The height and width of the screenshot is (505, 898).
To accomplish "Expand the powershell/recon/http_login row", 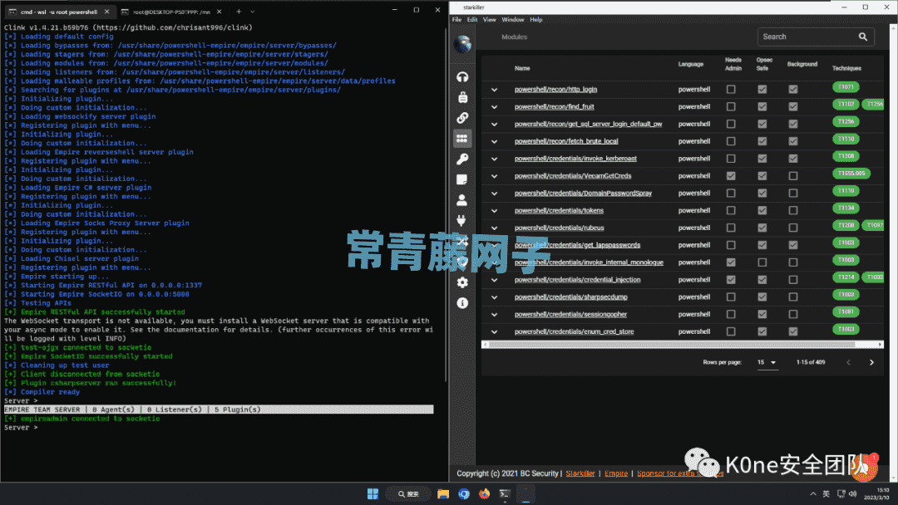I will click(494, 89).
